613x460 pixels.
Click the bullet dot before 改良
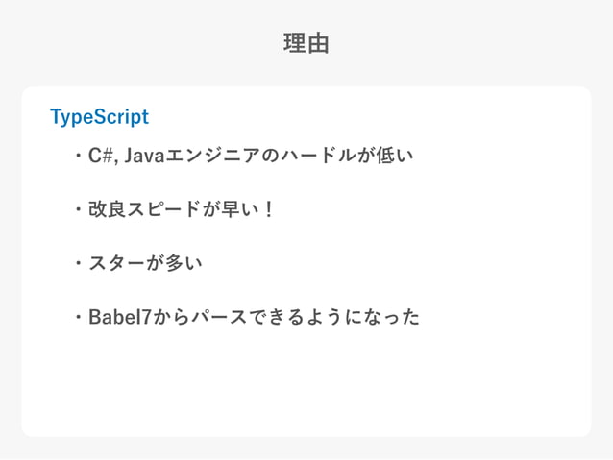pyautogui.click(x=79, y=210)
